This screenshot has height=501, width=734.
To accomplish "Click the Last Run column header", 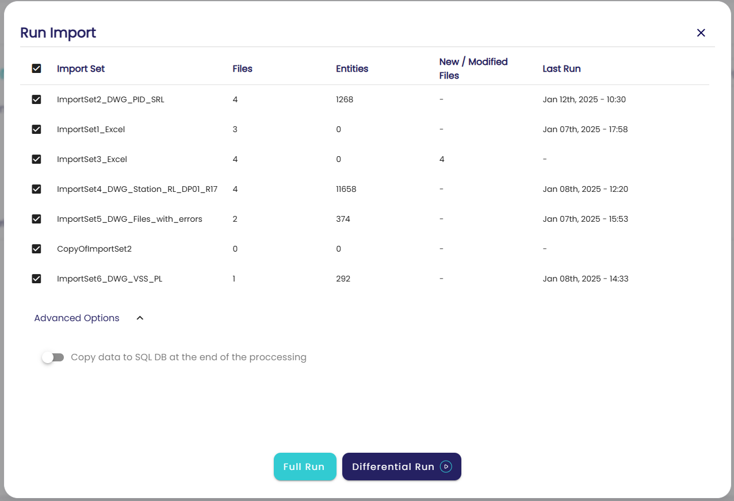I will pos(561,69).
